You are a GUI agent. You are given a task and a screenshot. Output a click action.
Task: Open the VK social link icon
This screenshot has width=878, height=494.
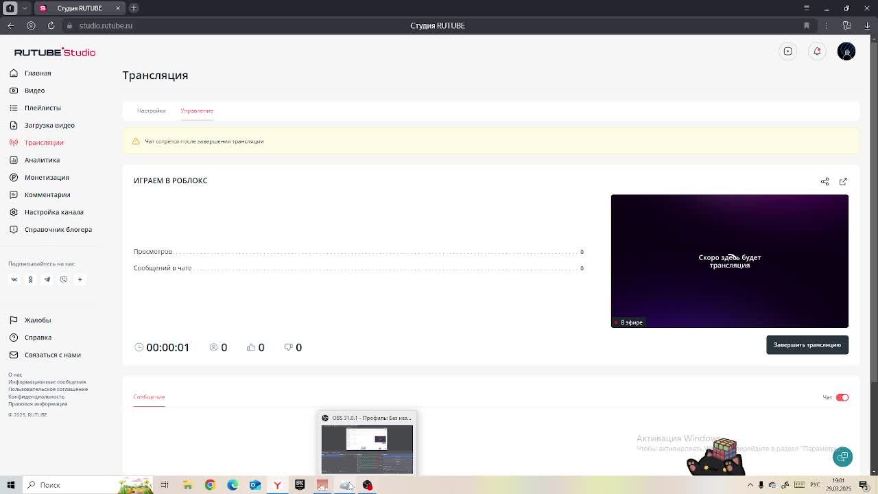(x=14, y=279)
